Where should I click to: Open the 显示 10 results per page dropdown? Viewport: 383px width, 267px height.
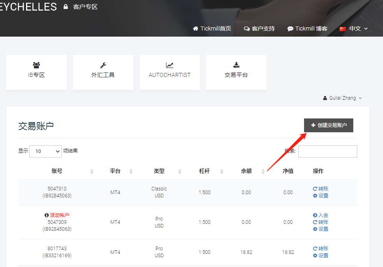(46, 151)
